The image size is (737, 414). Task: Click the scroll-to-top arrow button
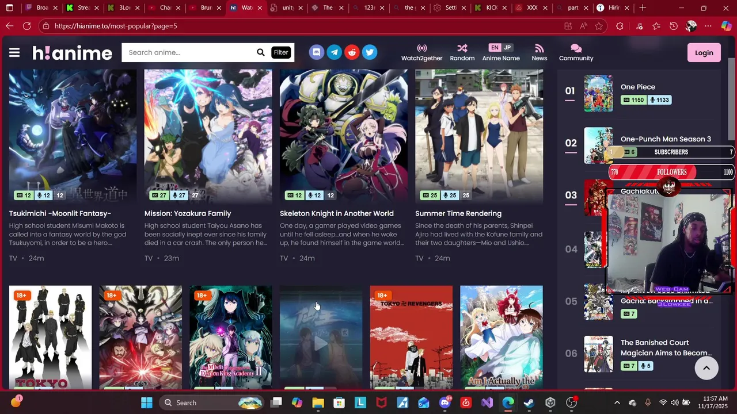click(x=706, y=368)
